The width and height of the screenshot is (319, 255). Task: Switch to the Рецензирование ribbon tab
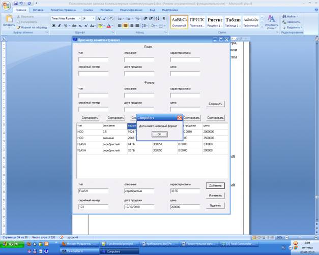(131, 10)
